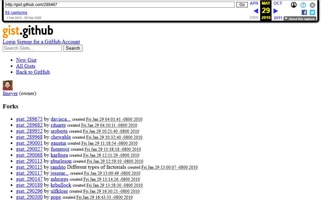Visit rduarte's profile
This screenshot has width=321, height=200.
point(58,125)
